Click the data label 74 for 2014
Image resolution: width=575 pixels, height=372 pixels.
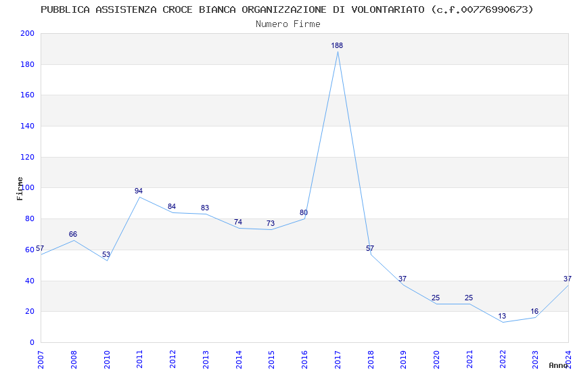[x=237, y=222]
